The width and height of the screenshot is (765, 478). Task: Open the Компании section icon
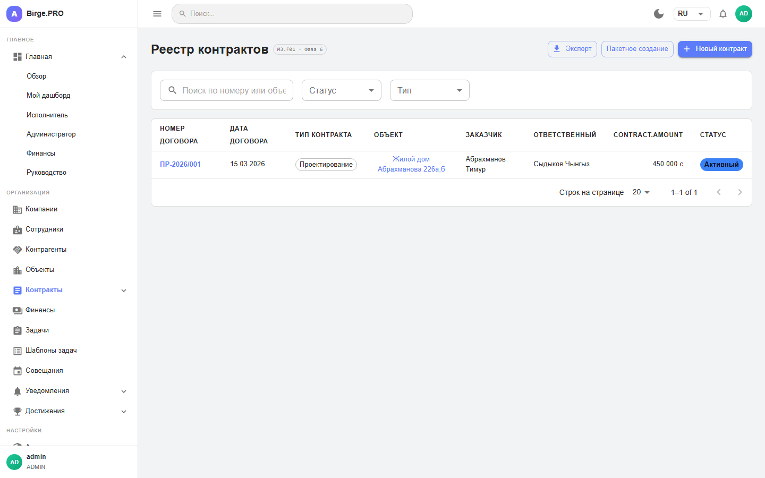point(15,209)
